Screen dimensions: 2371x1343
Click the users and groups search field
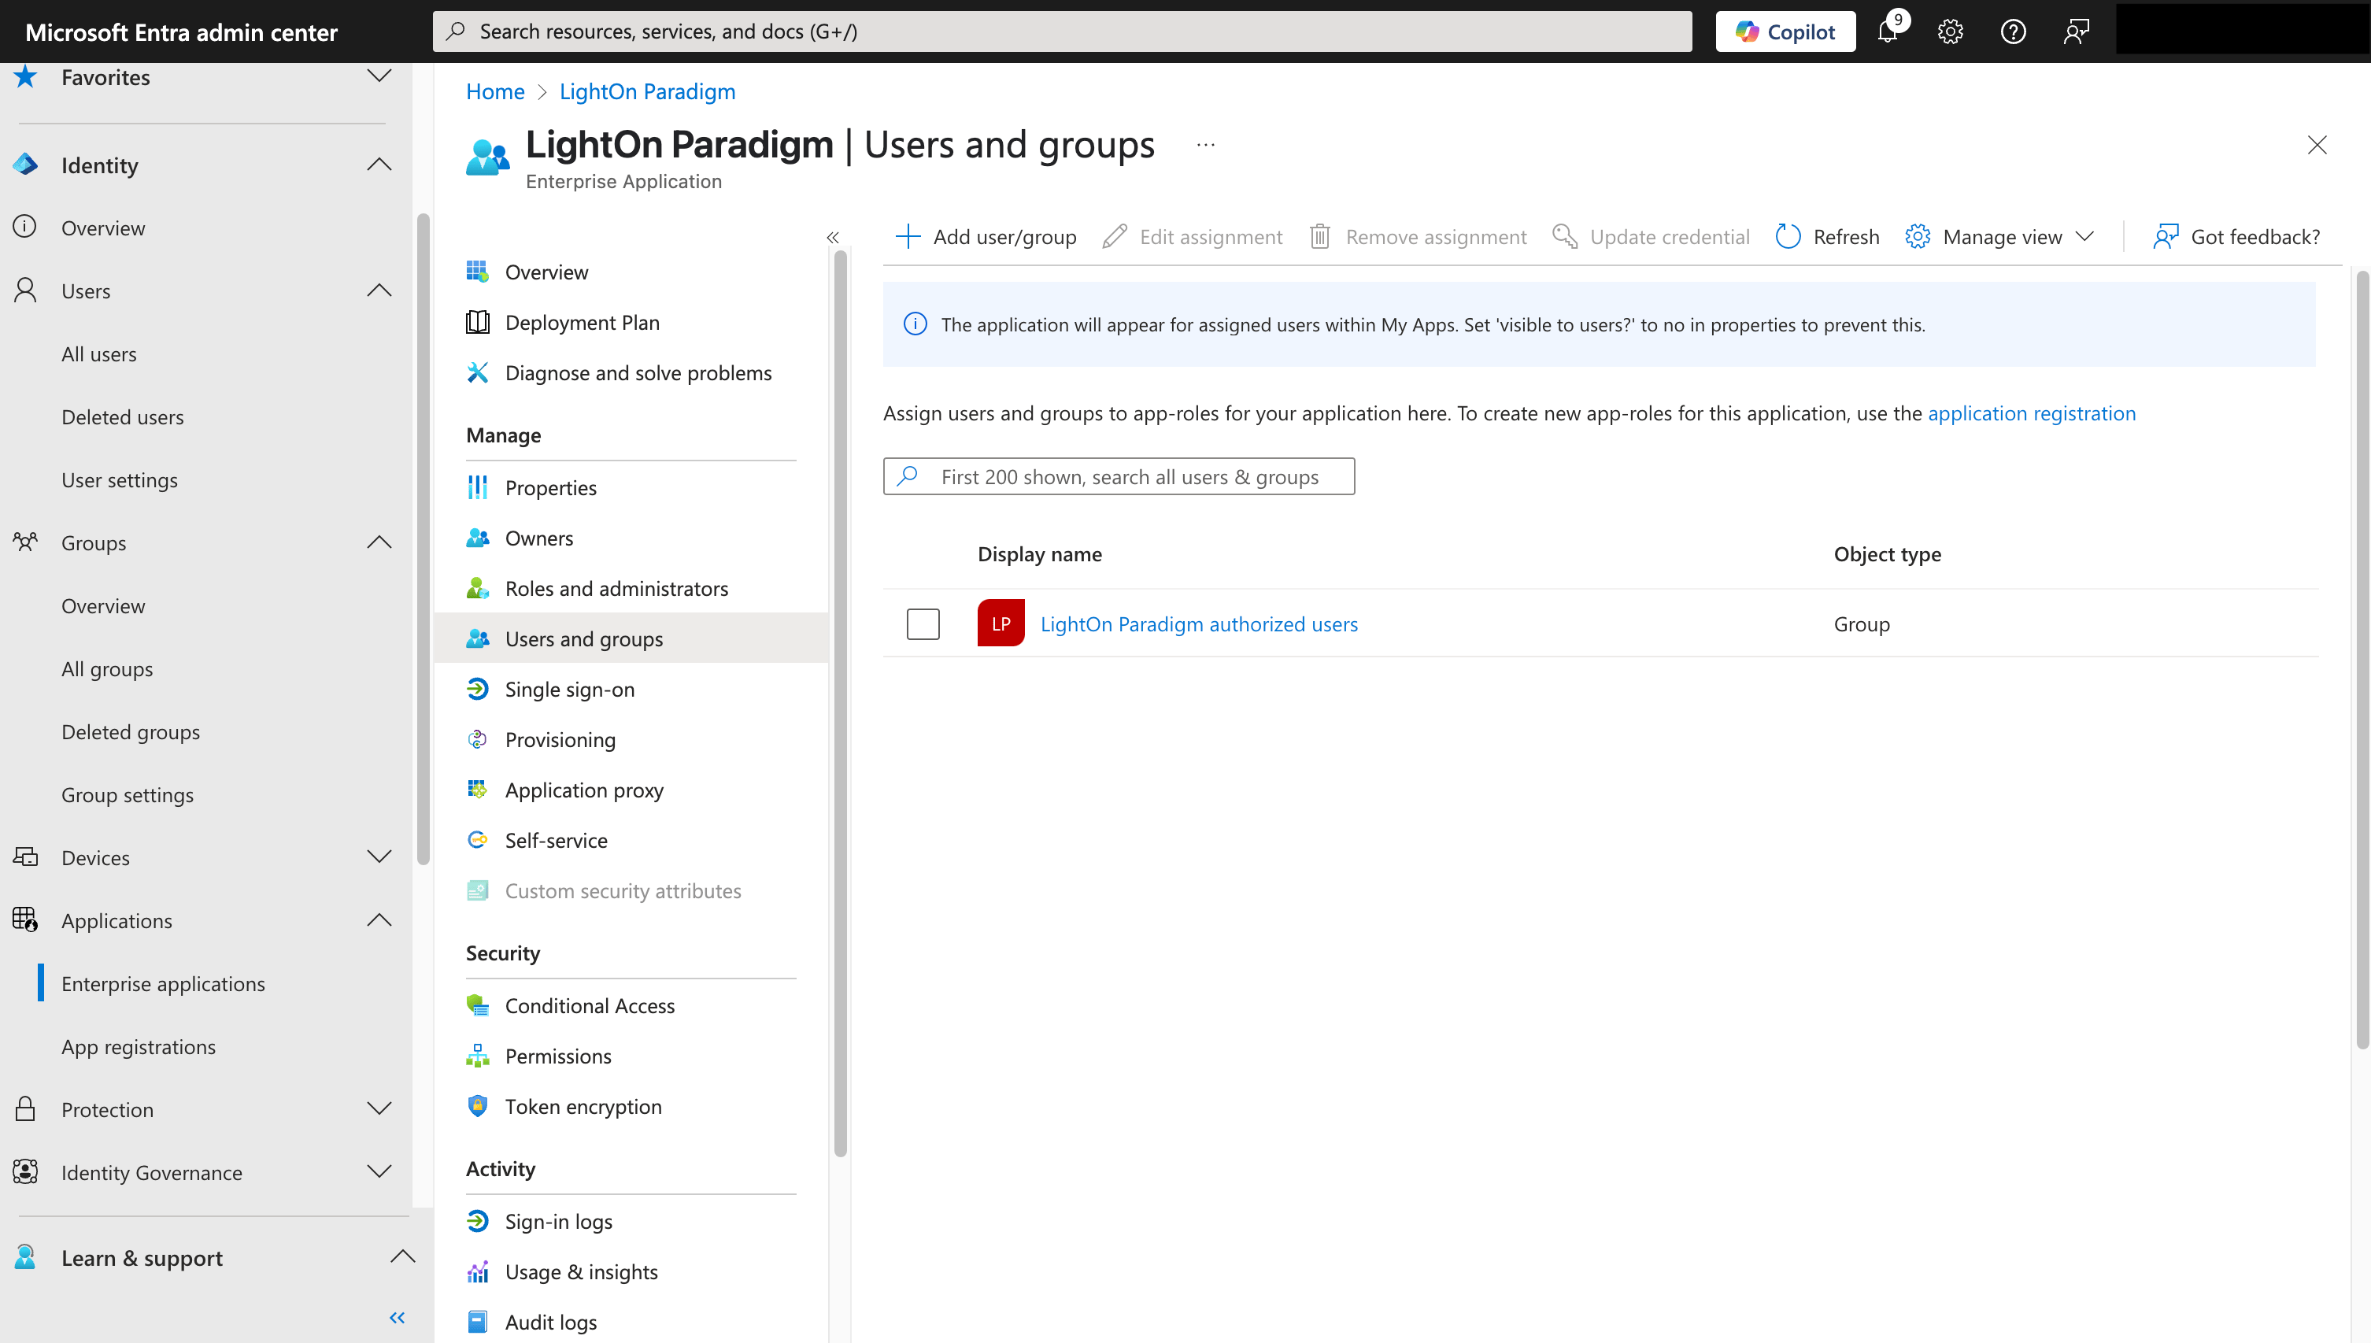pyautogui.click(x=1119, y=476)
